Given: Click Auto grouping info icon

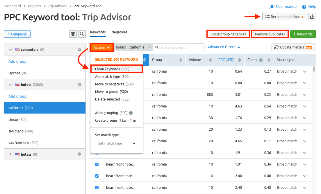Looking at the screenshot, I should 131,113.
